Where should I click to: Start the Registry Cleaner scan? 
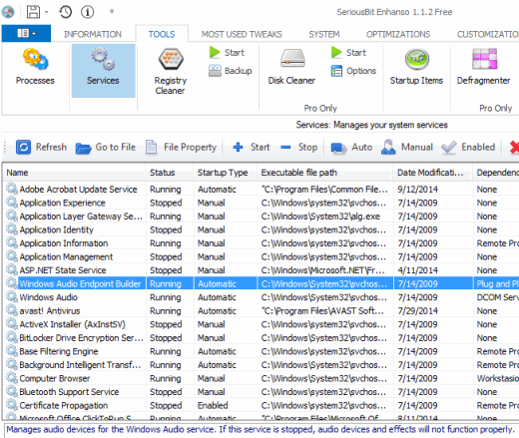(228, 53)
